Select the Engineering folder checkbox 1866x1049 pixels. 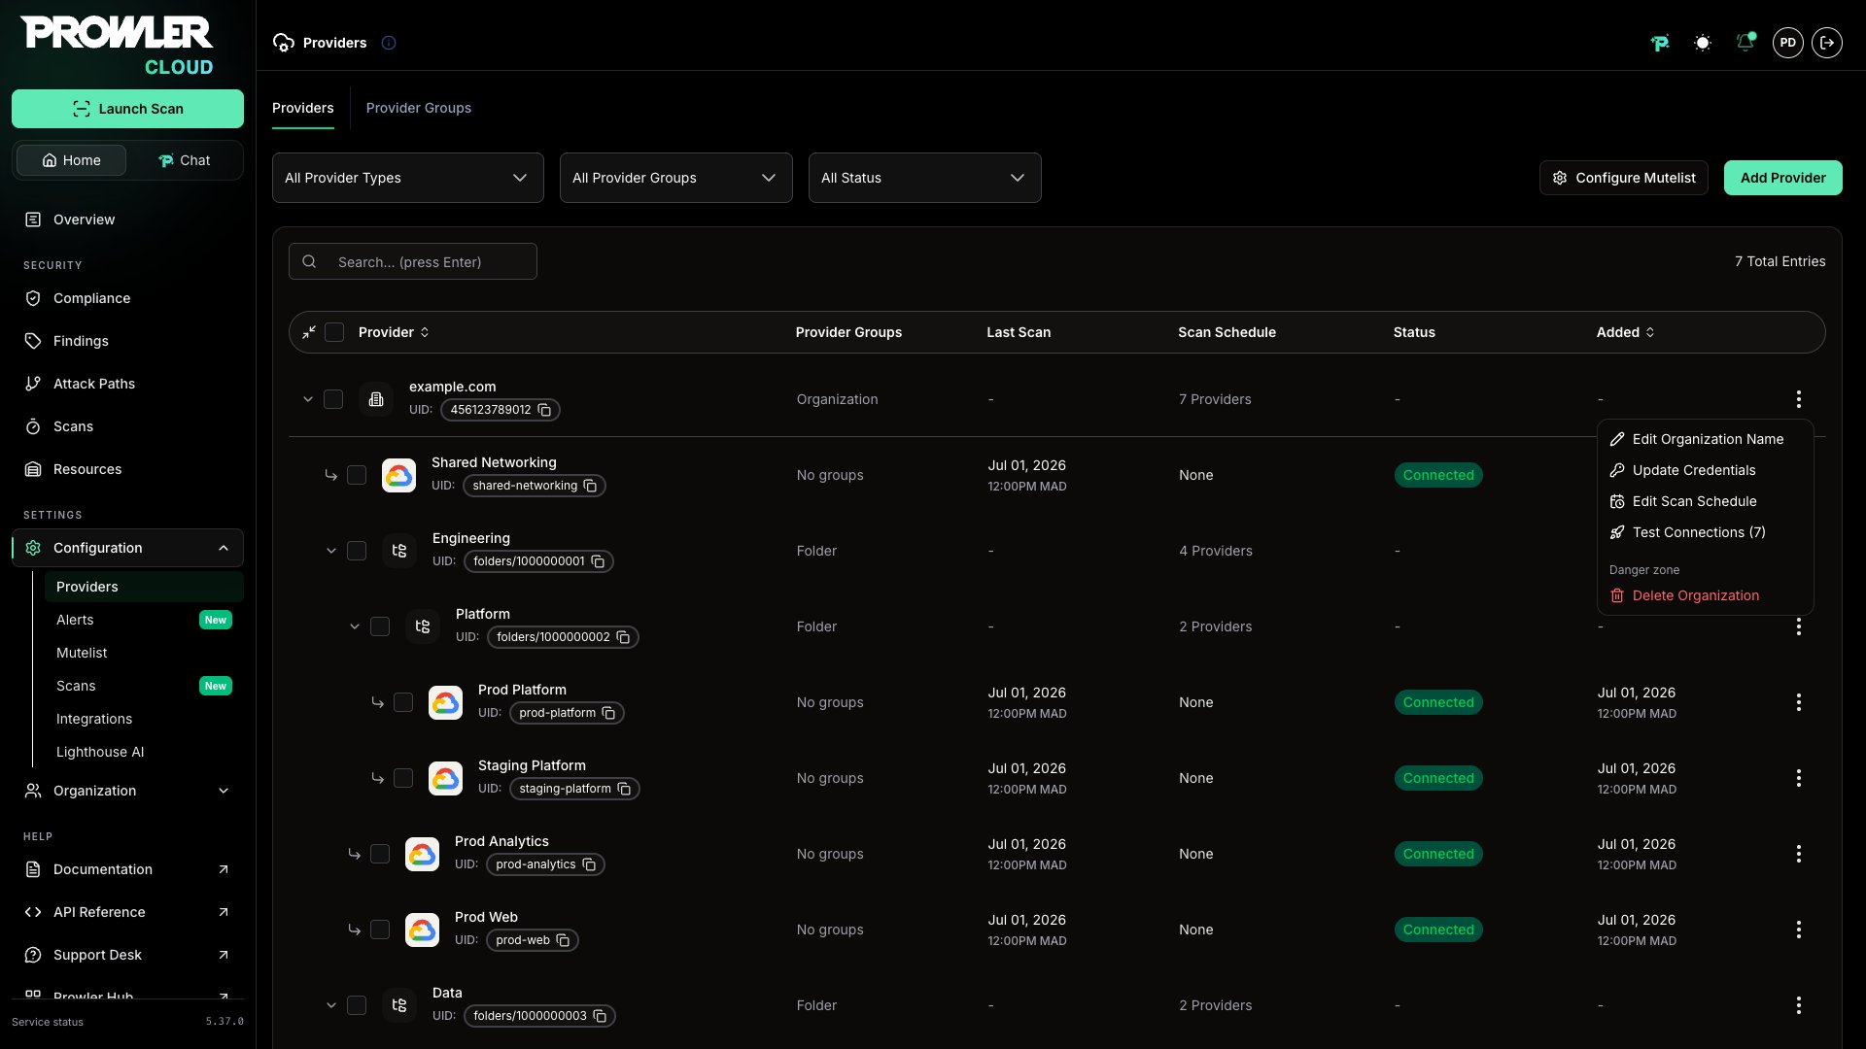[x=357, y=551]
